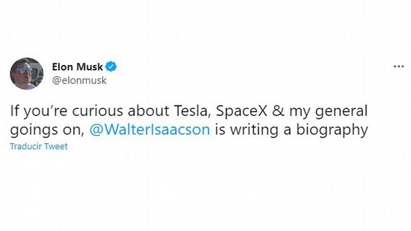Click the phrase goings on in the tweet

(x=45, y=130)
